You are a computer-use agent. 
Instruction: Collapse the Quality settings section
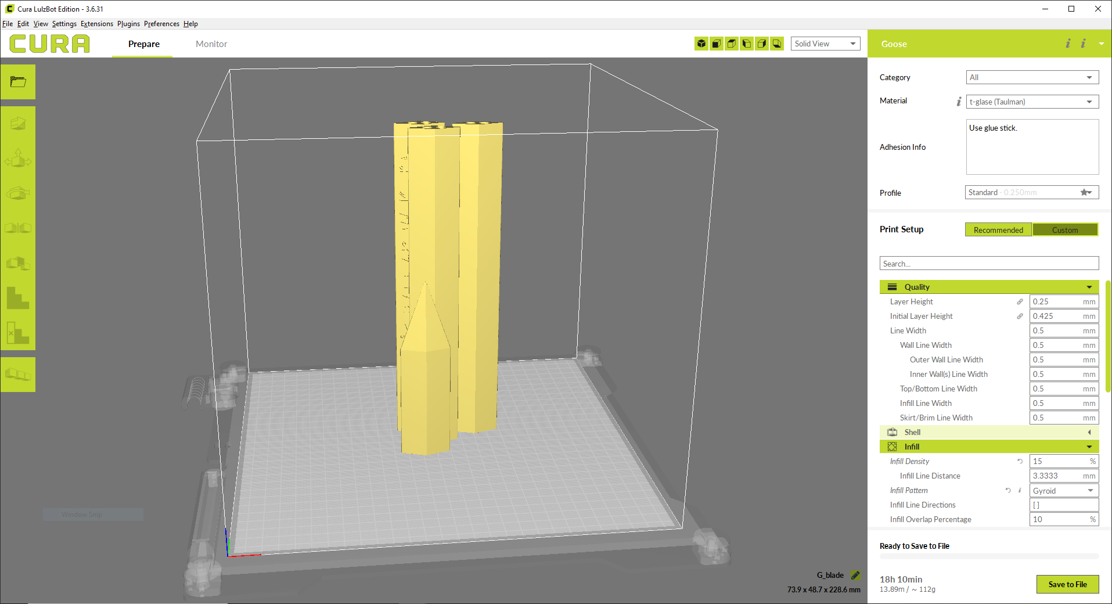(989, 287)
